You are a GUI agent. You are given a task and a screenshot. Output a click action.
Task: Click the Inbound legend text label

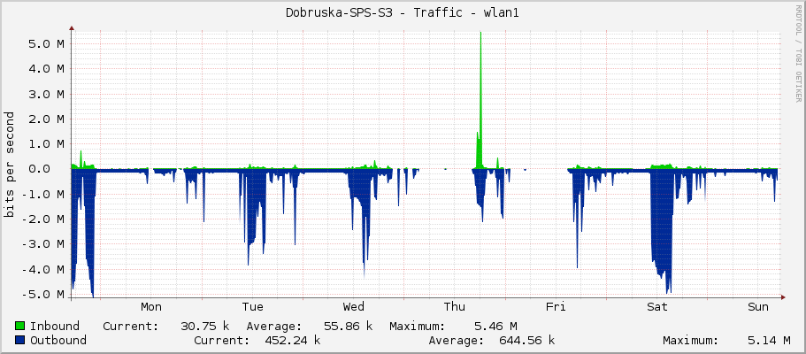(x=55, y=326)
